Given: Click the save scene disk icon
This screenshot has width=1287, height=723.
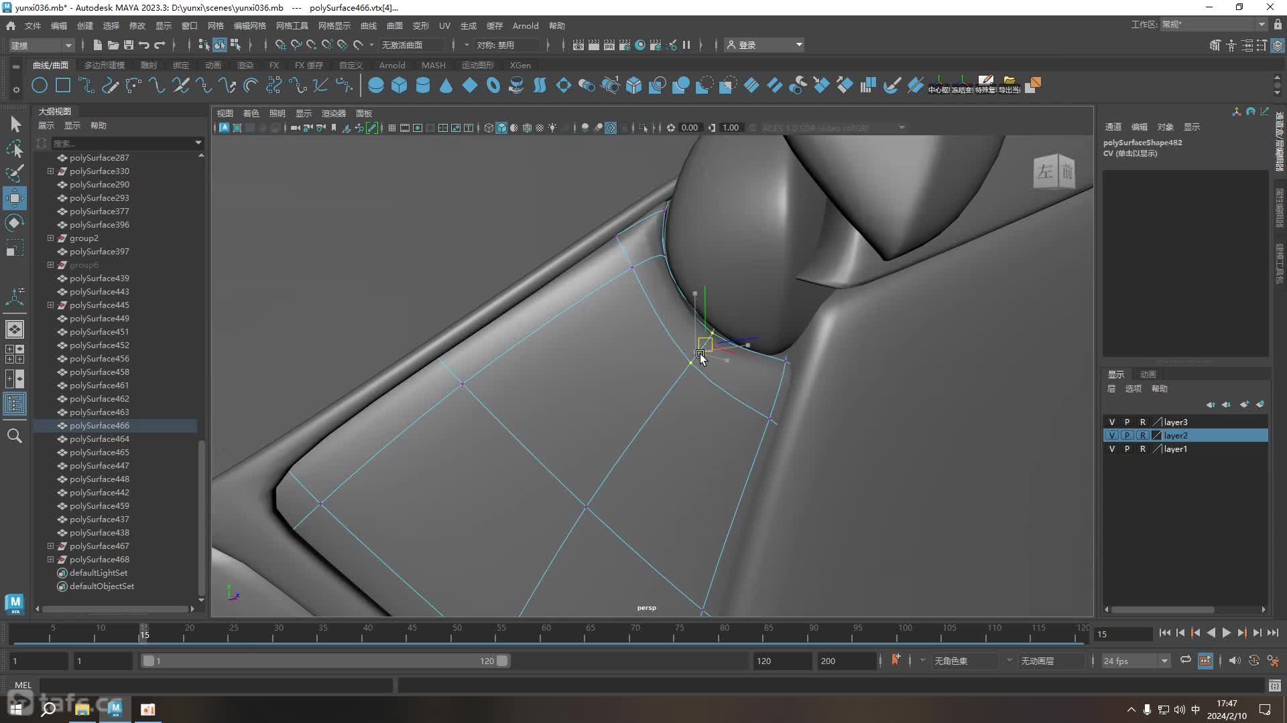Looking at the screenshot, I should [x=128, y=45].
